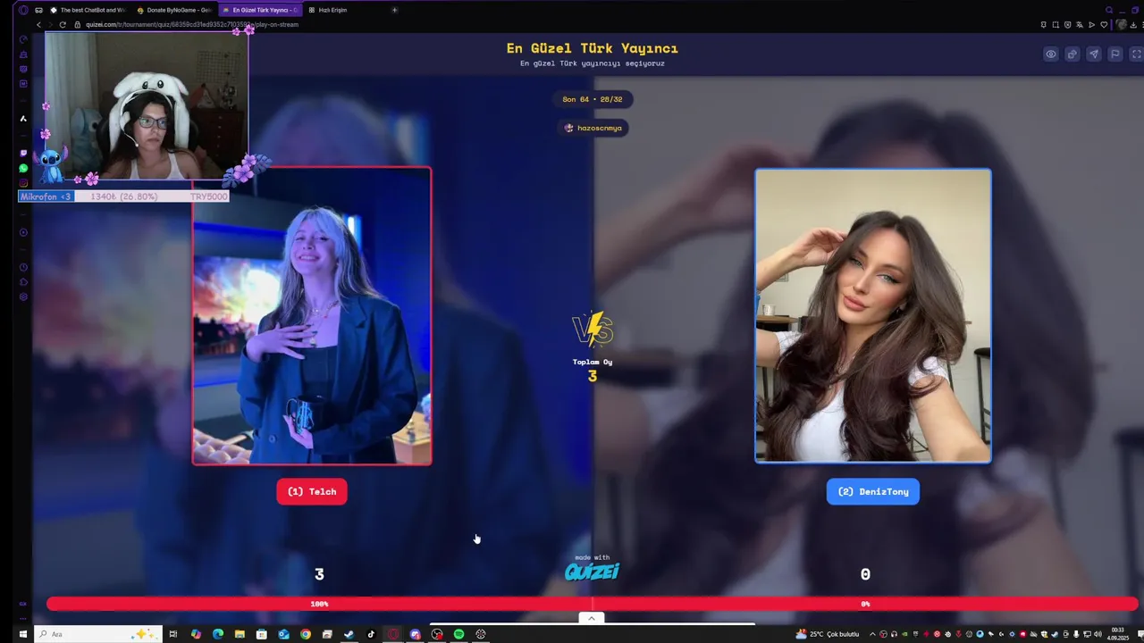
Task: Open Windows Start menu
Action: pos(23,634)
